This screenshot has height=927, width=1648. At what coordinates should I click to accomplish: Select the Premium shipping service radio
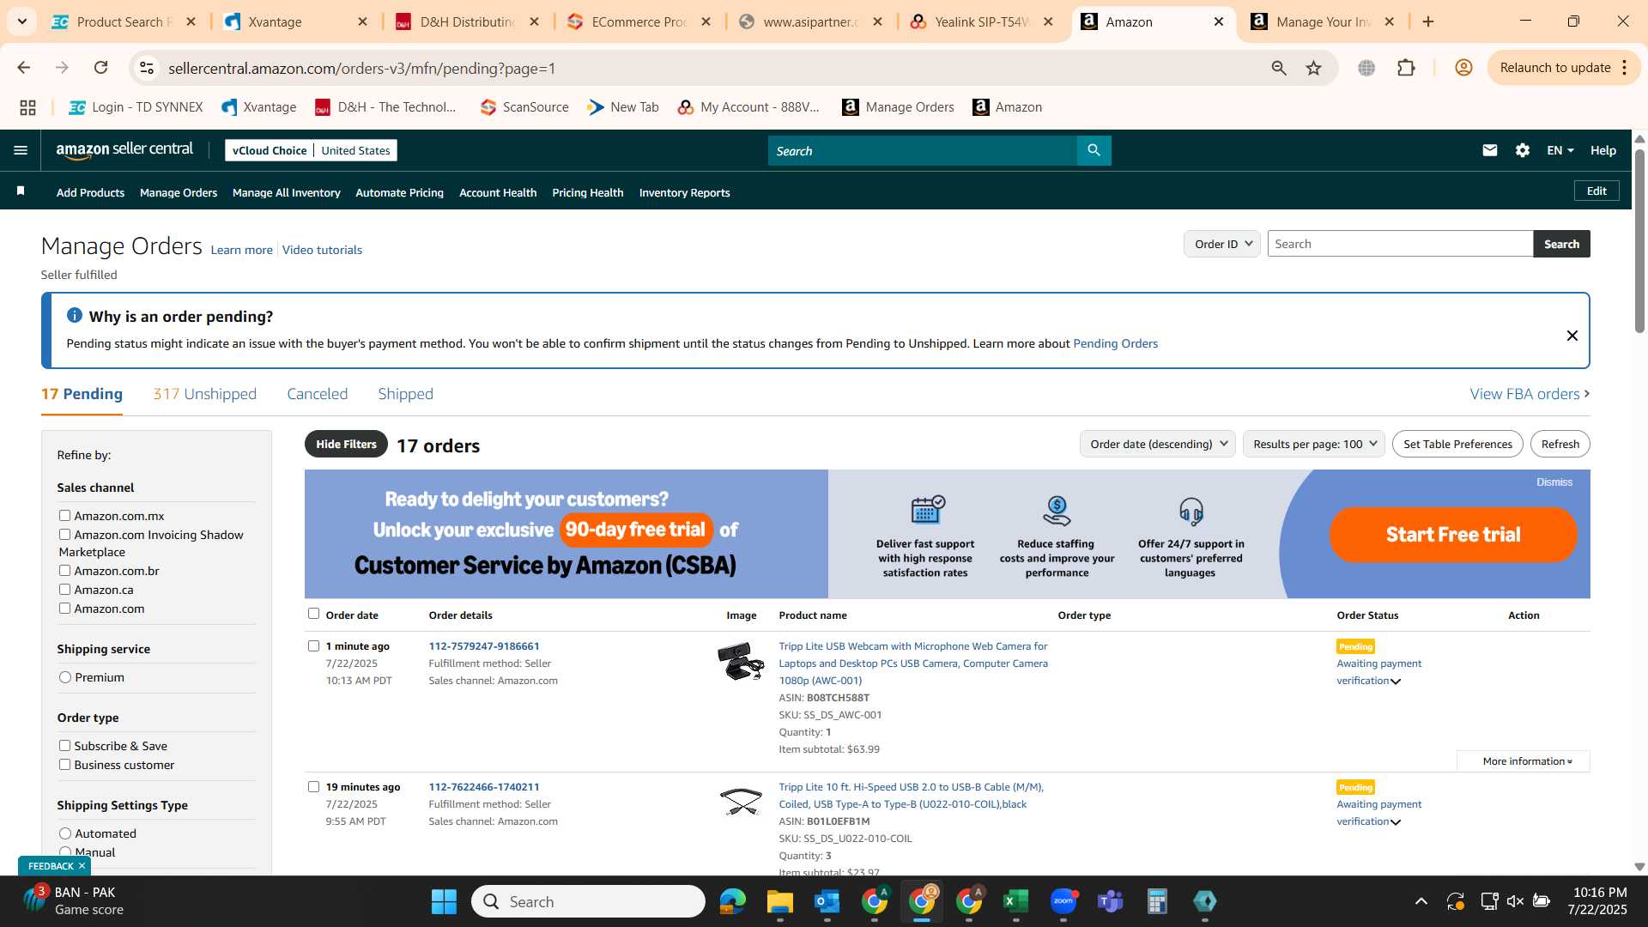(65, 677)
